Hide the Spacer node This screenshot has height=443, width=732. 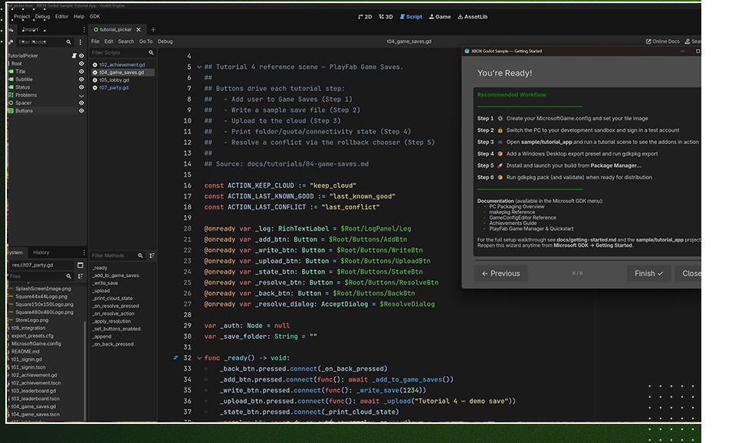coord(81,103)
